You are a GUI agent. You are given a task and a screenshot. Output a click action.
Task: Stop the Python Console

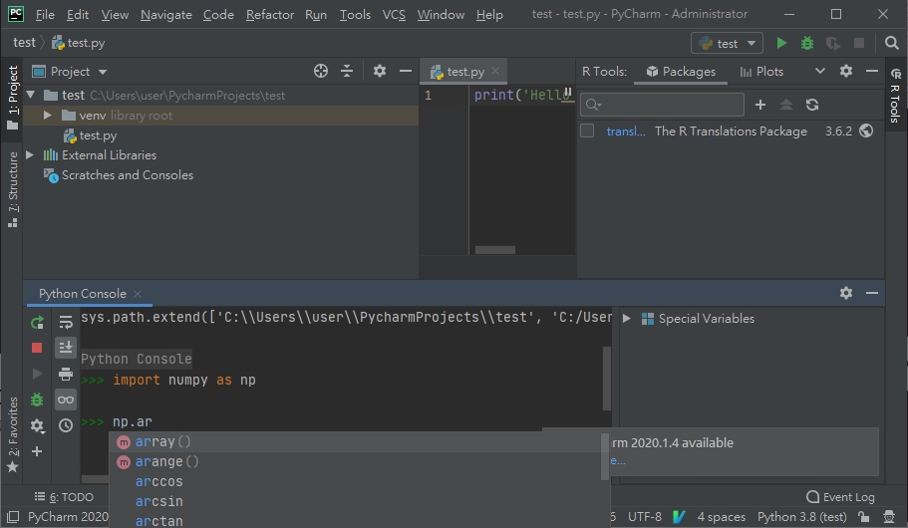[x=37, y=348]
